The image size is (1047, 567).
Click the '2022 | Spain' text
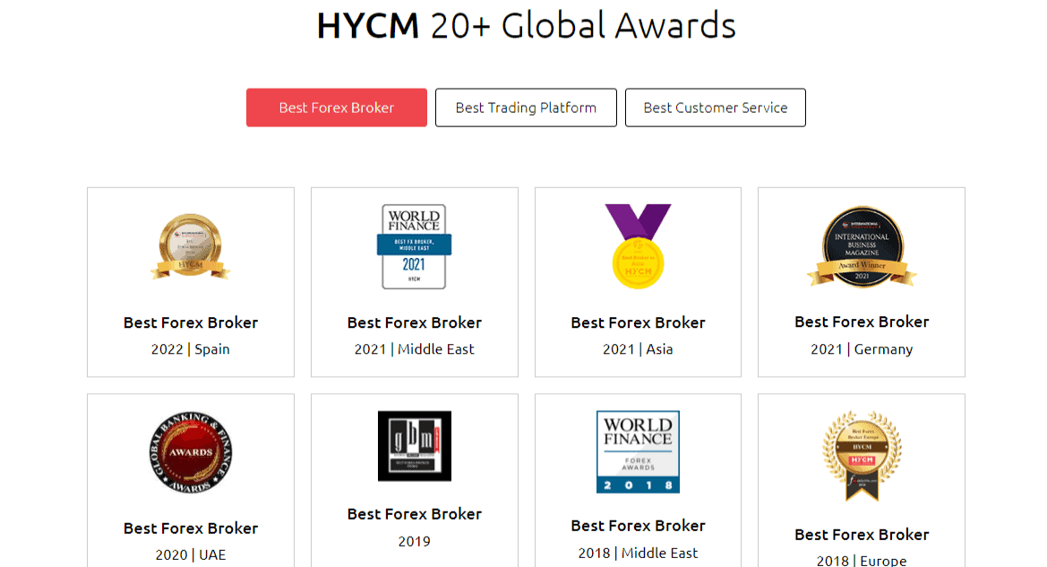190,349
